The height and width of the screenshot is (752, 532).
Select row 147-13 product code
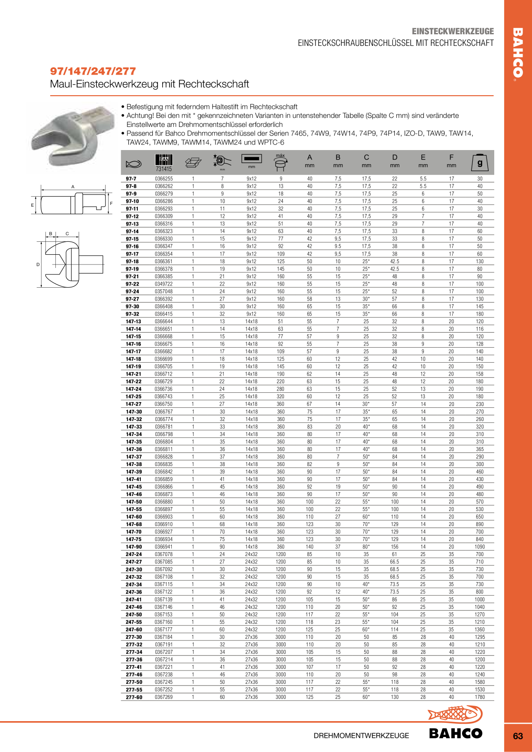[133, 322]
